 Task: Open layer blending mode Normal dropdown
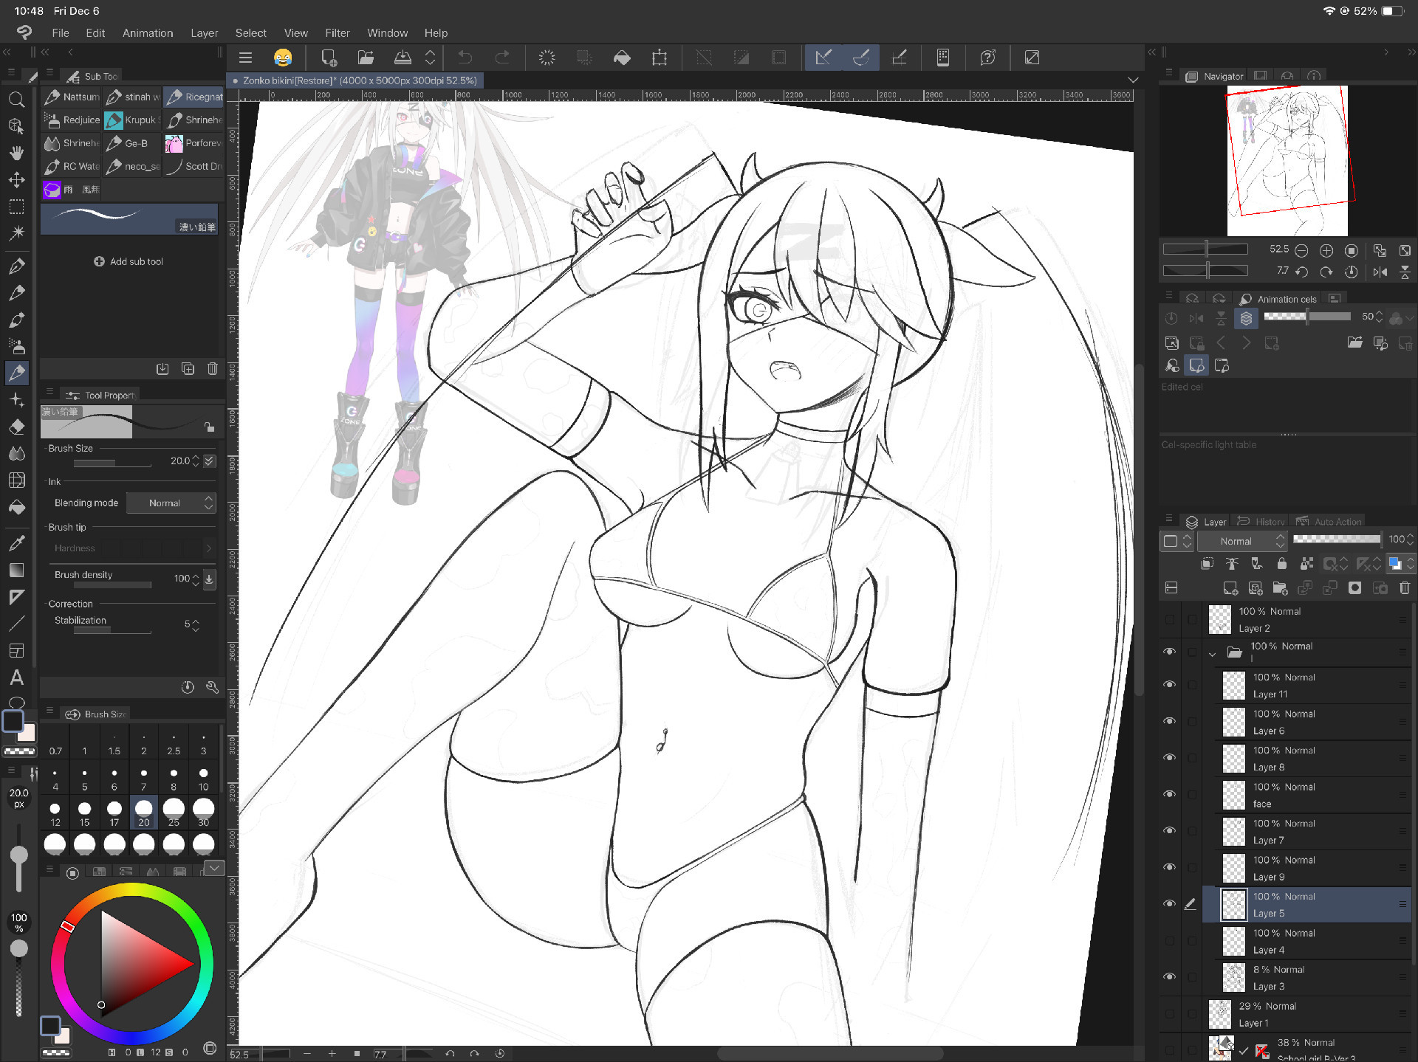1243,541
